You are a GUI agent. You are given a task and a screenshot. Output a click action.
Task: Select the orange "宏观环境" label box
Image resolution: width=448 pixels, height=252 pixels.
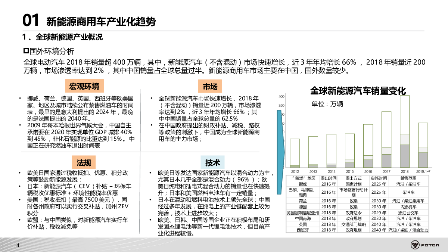[84, 87]
